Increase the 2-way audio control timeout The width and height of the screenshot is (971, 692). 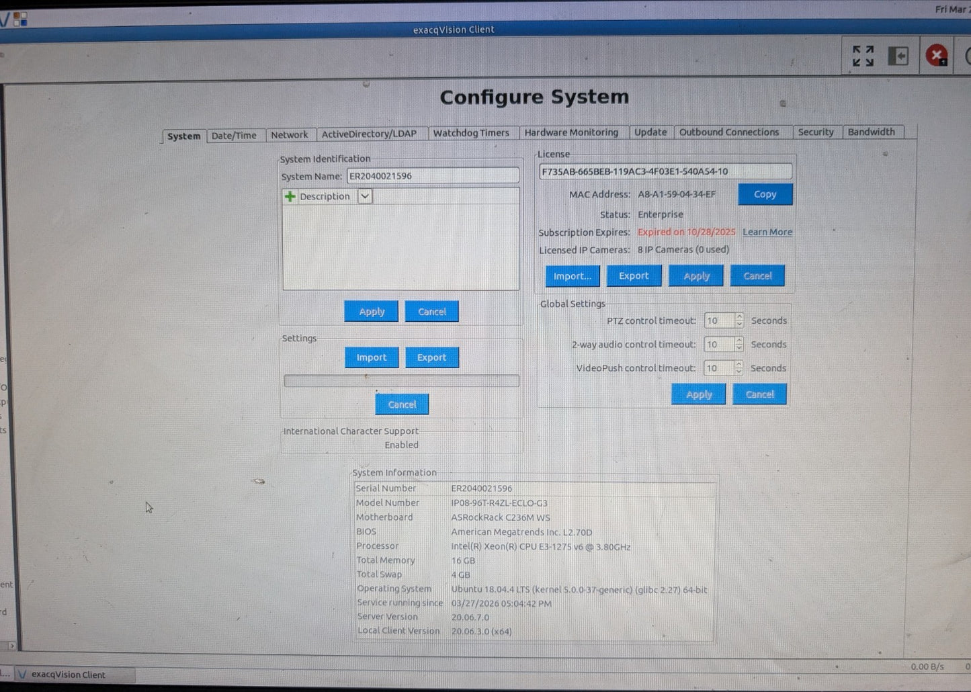(739, 341)
